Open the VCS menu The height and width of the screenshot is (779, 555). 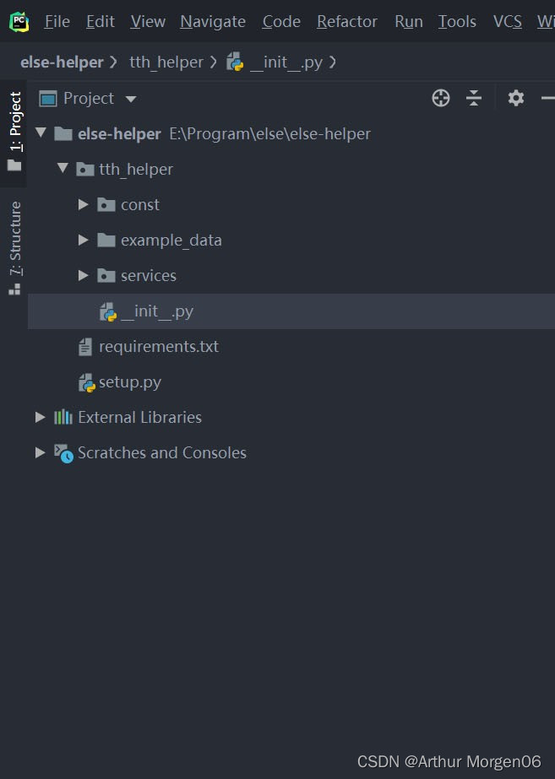[507, 21]
